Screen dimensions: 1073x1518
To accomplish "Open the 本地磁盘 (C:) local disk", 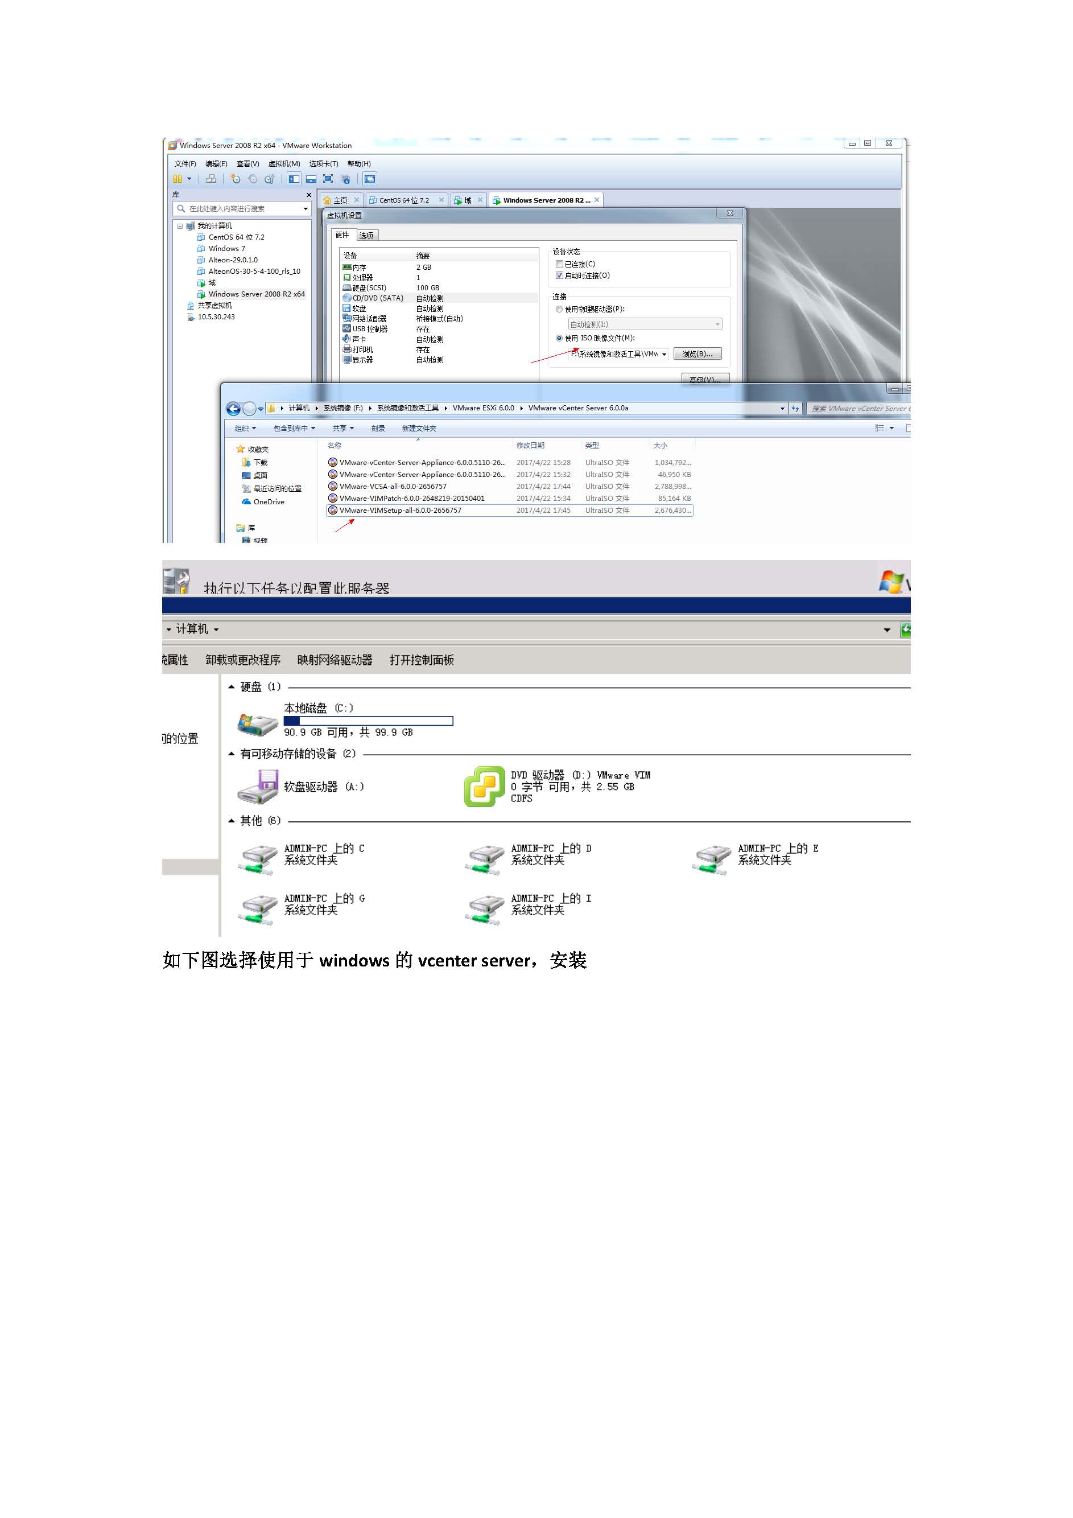I will [345, 720].
